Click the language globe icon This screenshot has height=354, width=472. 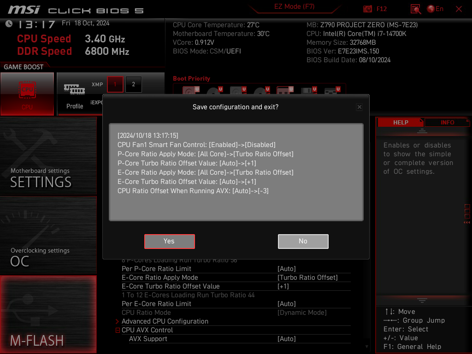pyautogui.click(x=431, y=9)
